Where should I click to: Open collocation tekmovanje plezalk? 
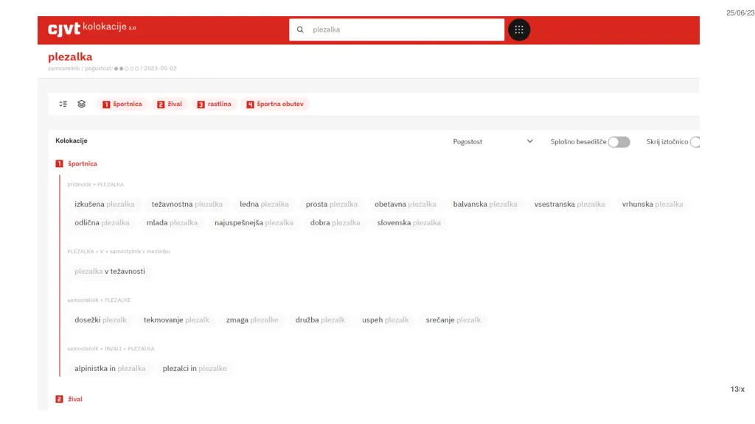pos(176,320)
